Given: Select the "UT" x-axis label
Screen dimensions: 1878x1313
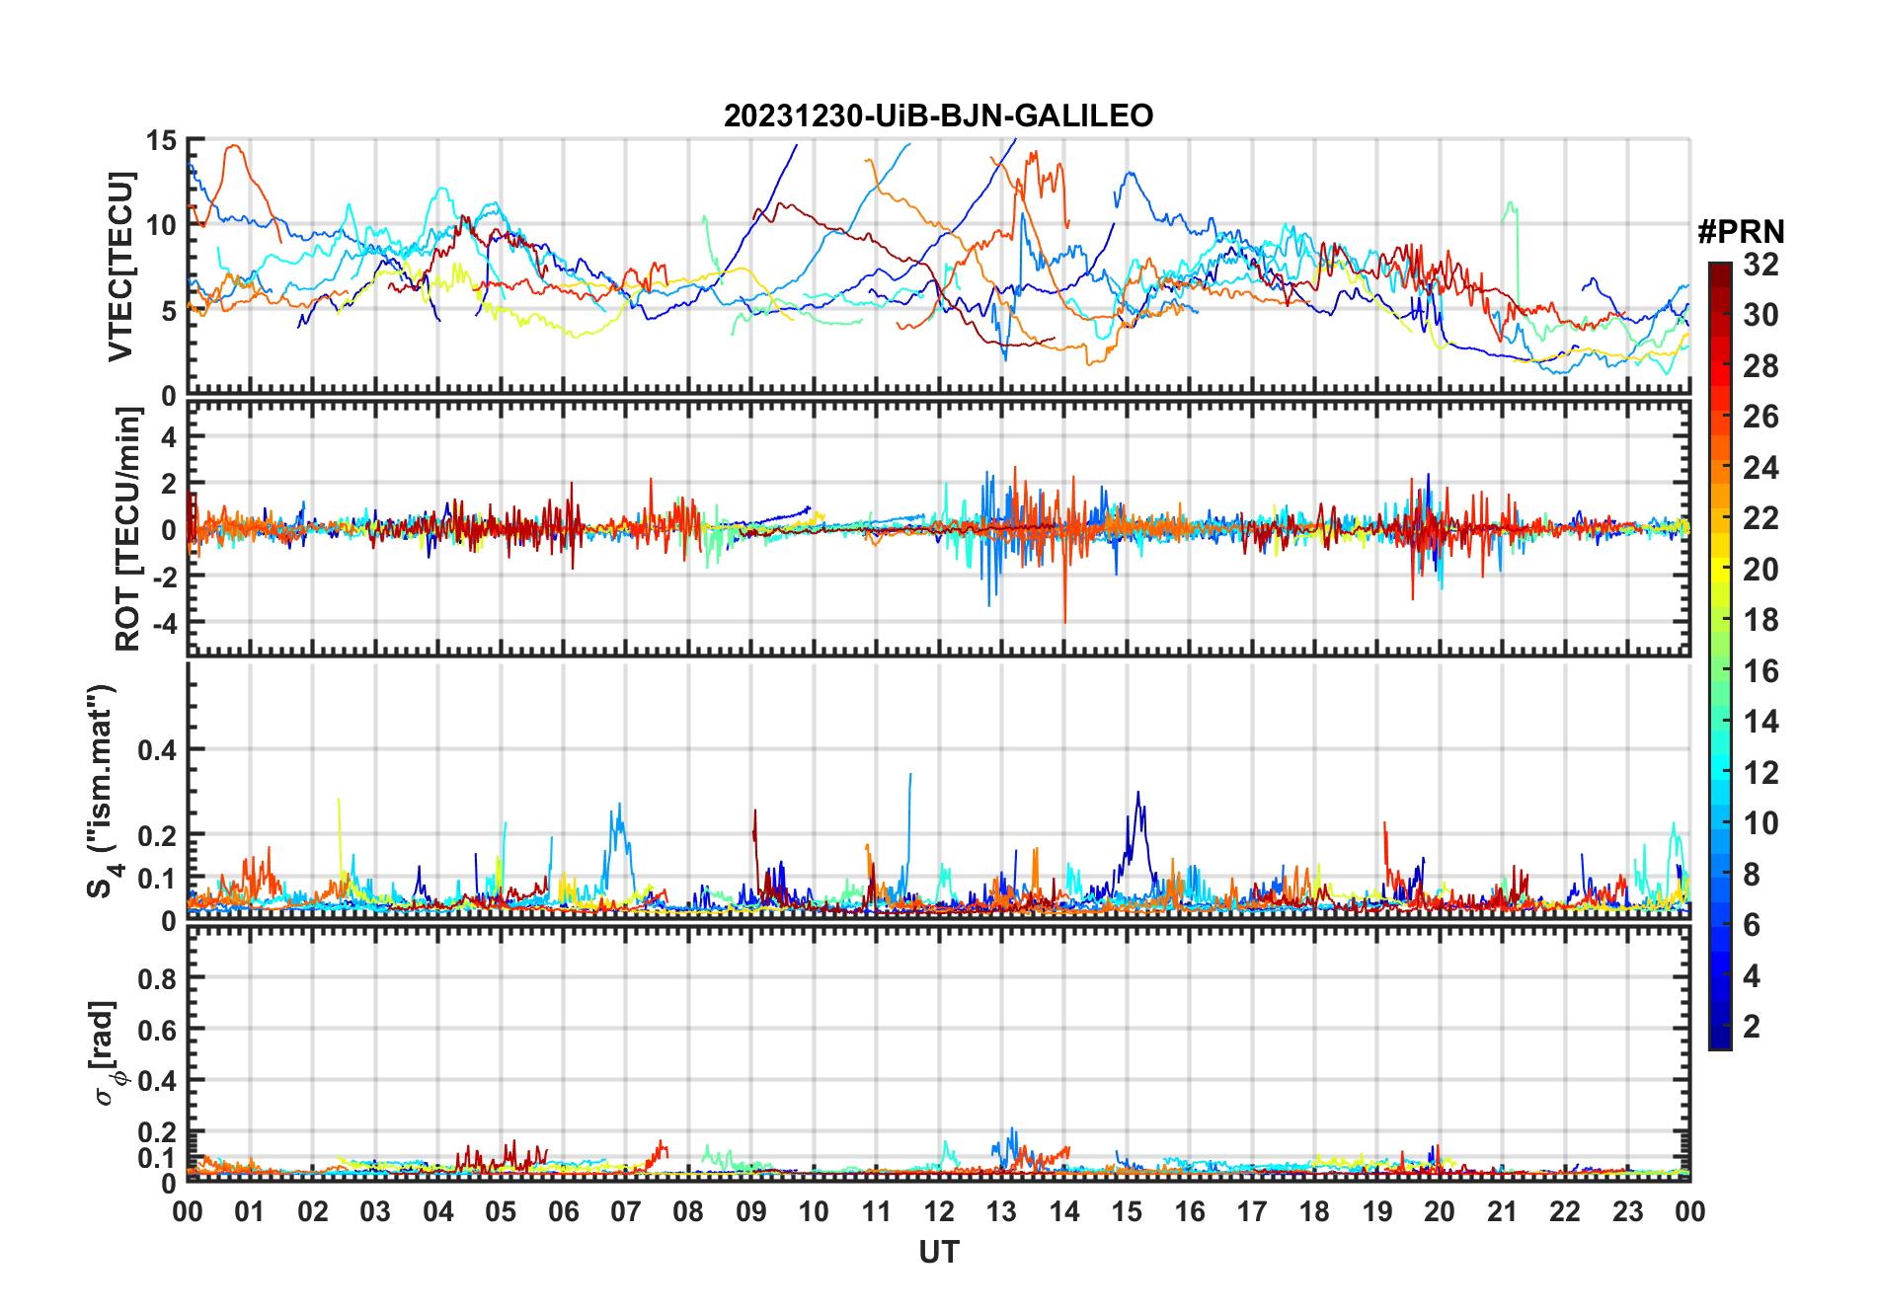Looking at the screenshot, I should tap(938, 1252).
